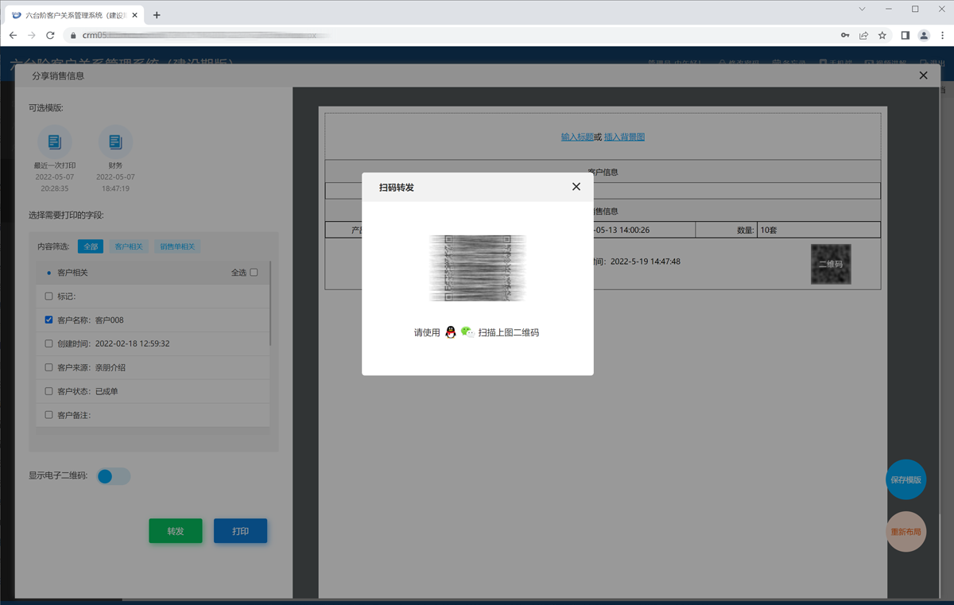Click the green 转发 button

176,531
